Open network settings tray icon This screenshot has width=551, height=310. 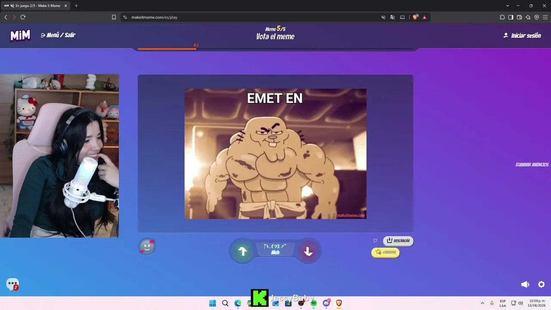click(x=514, y=303)
